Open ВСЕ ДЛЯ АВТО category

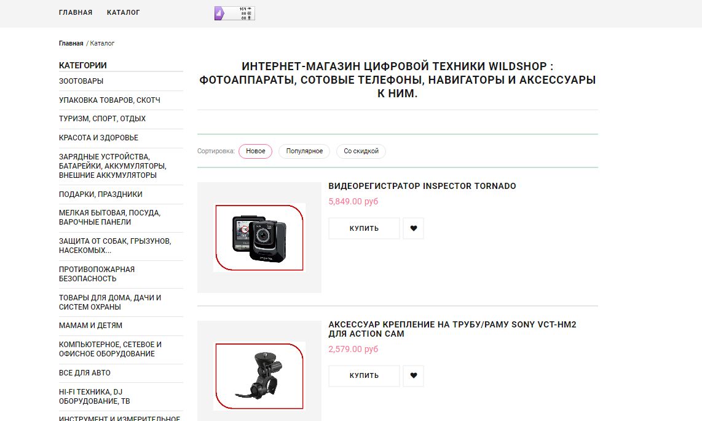(x=85, y=373)
